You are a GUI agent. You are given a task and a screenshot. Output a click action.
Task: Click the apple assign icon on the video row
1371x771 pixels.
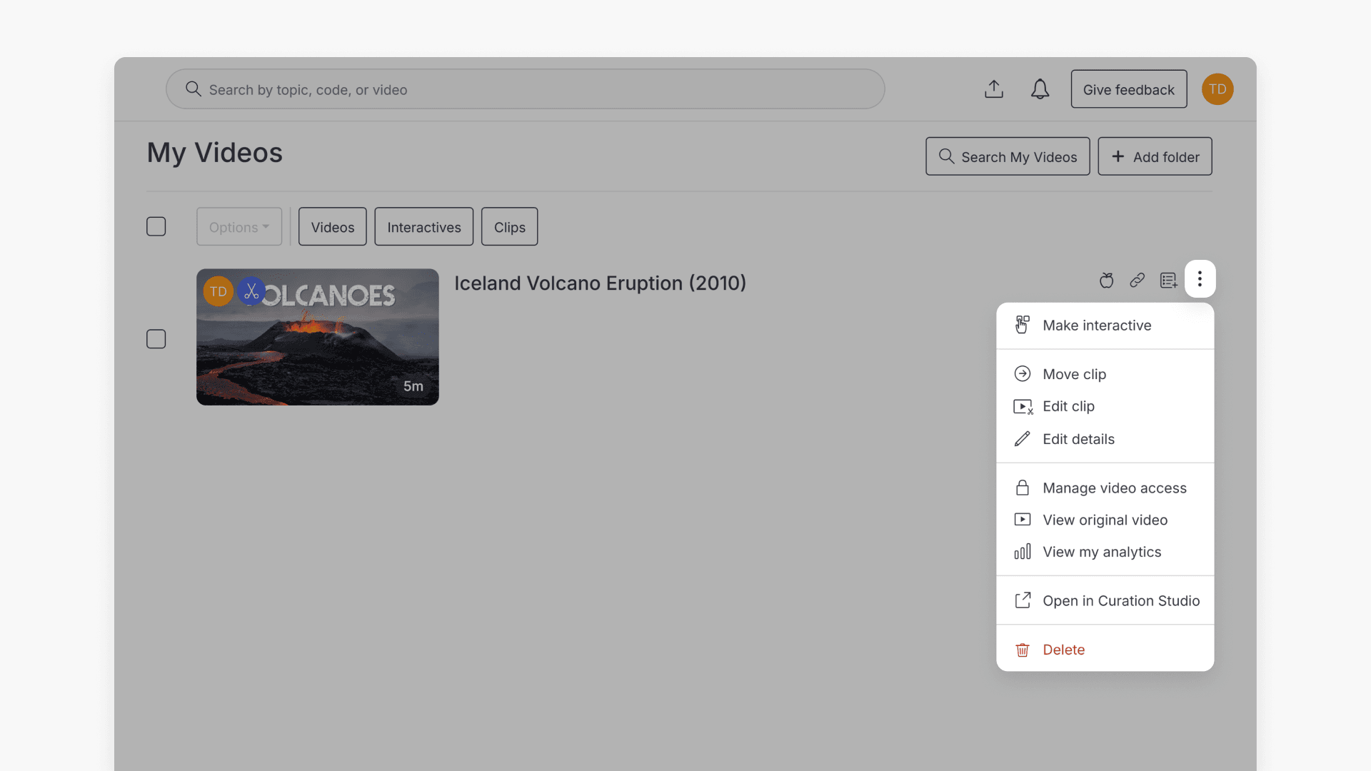click(x=1106, y=280)
